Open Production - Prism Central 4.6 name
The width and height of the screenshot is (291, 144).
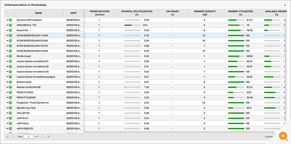click(33, 102)
